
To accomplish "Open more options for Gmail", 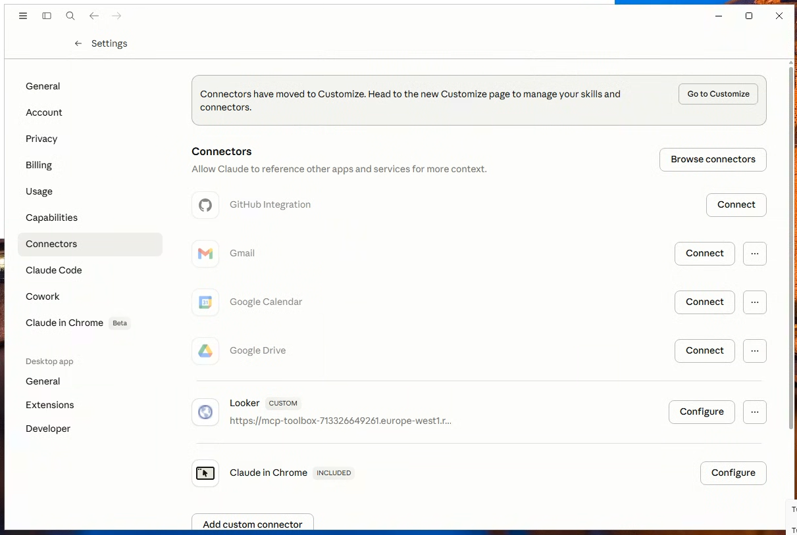I will [x=755, y=254].
